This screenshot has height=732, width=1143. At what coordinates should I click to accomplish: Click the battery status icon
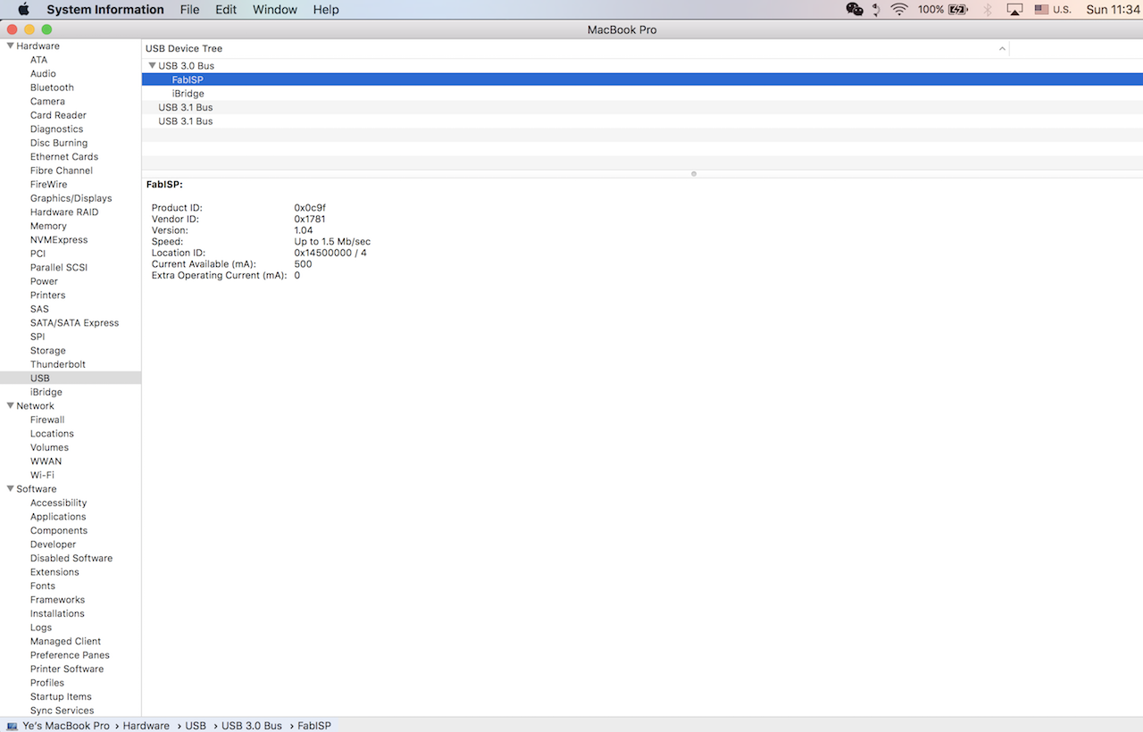[x=958, y=10]
